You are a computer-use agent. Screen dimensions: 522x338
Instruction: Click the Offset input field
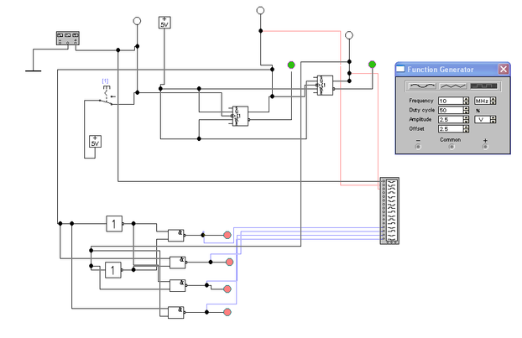tap(451, 129)
